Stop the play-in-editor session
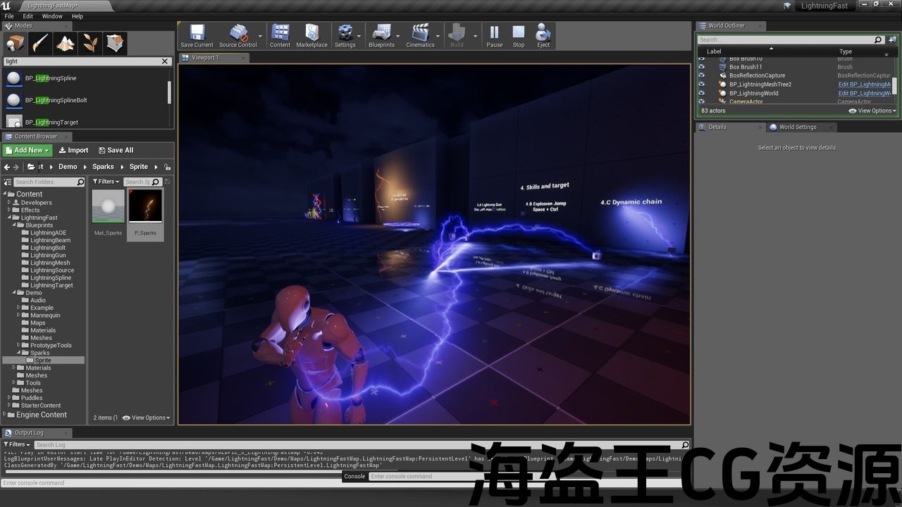The width and height of the screenshot is (902, 507). pos(519,36)
